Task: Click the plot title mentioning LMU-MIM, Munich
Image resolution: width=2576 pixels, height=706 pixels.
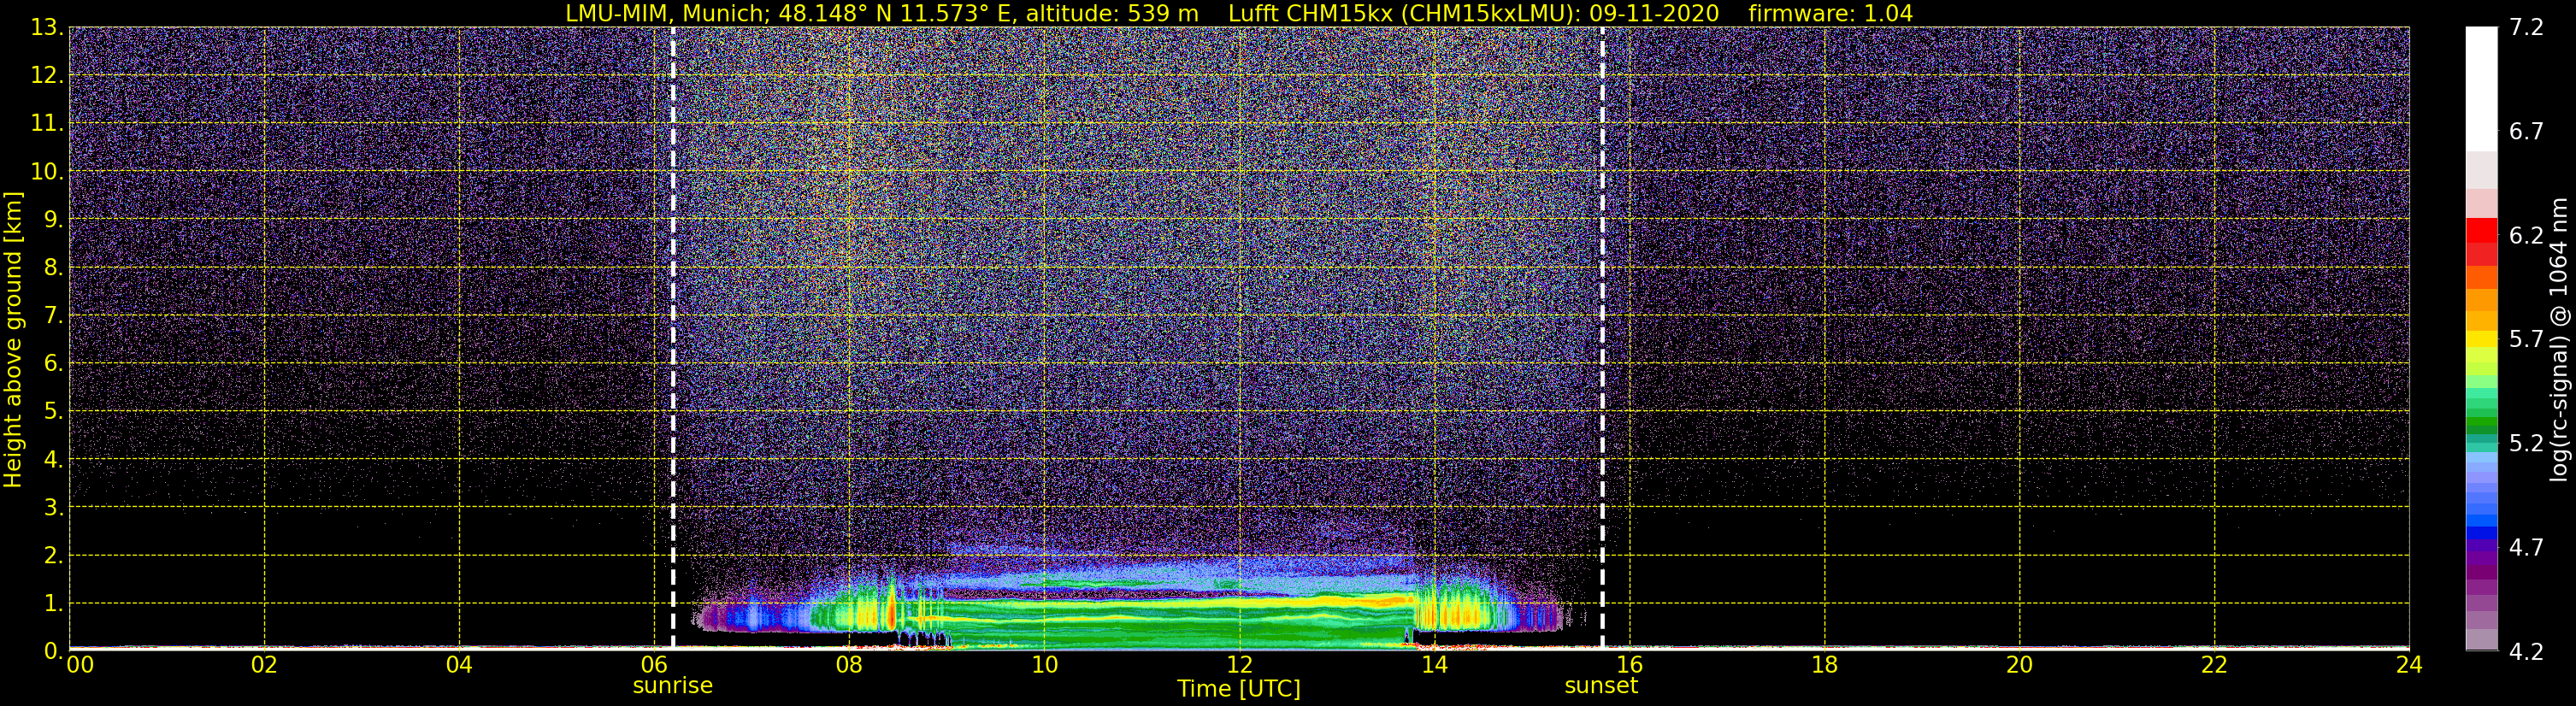Action: (x=1239, y=13)
